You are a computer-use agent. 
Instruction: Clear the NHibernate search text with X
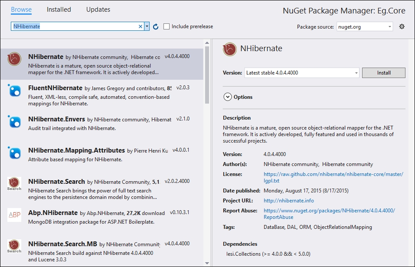tap(141, 26)
